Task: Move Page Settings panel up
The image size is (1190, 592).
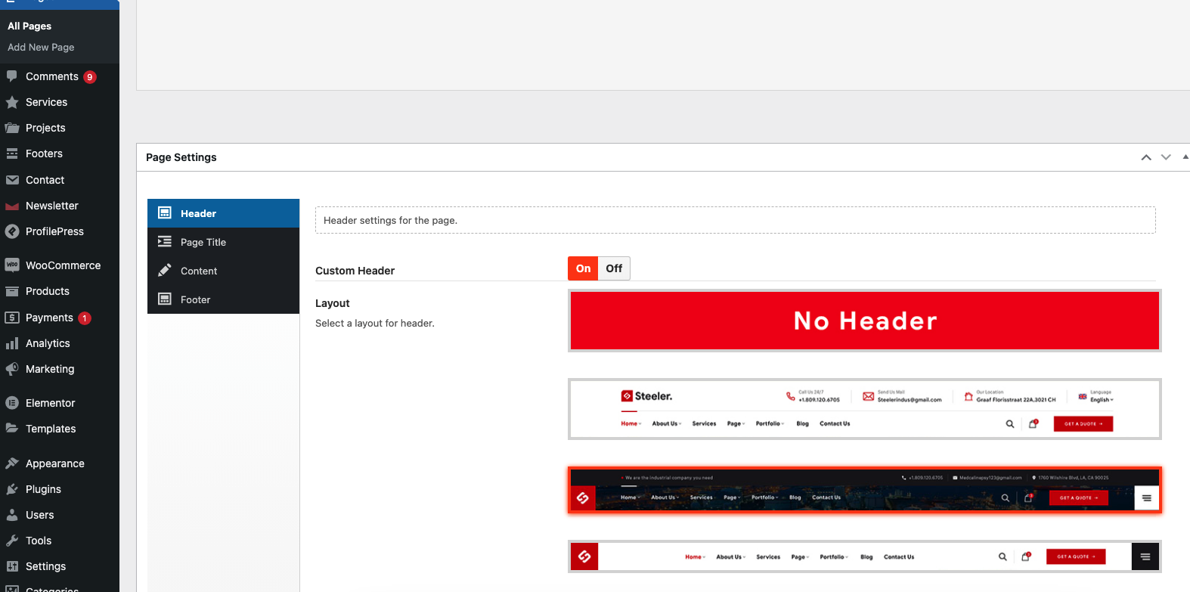Action: coord(1146,157)
